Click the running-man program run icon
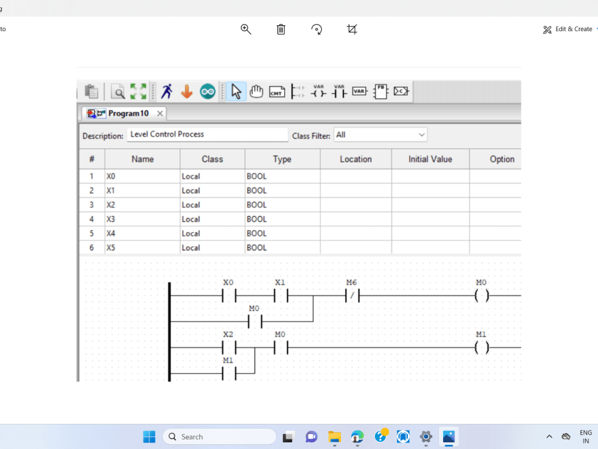 coord(167,92)
